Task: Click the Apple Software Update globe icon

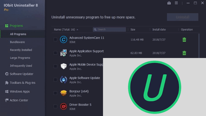Action: (x=63, y=80)
